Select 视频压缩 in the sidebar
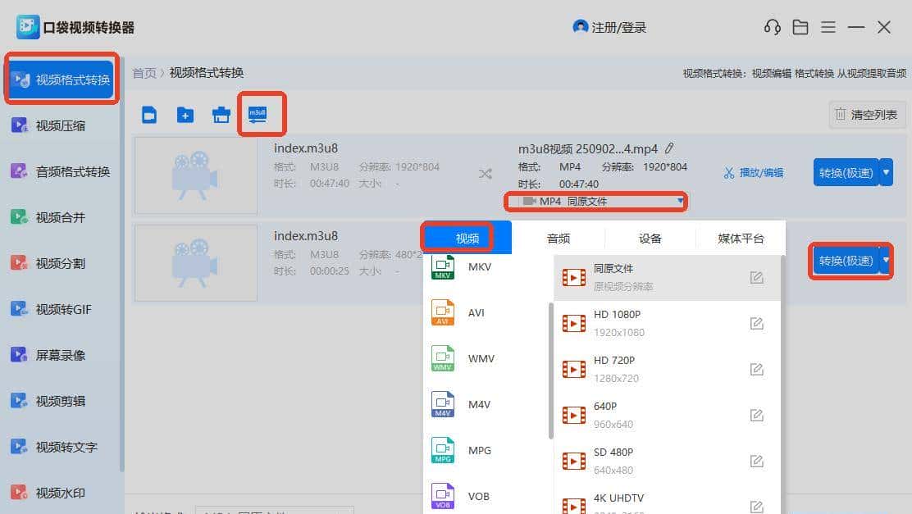The height and width of the screenshot is (514, 912). click(58, 125)
